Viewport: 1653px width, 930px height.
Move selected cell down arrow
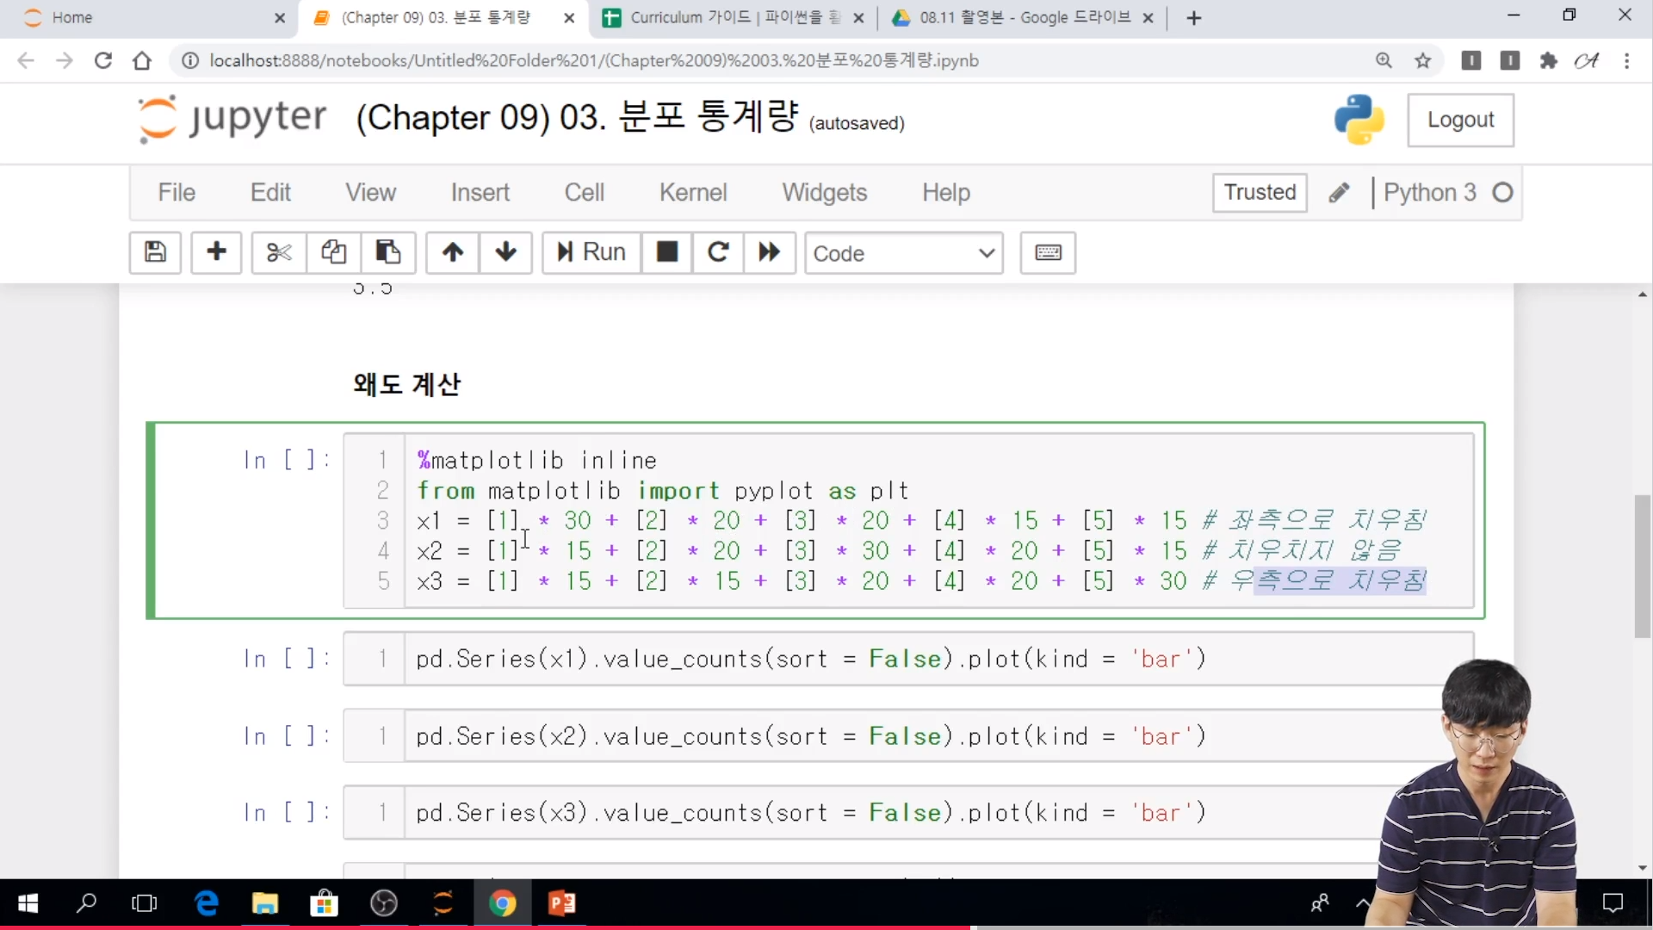[506, 252]
